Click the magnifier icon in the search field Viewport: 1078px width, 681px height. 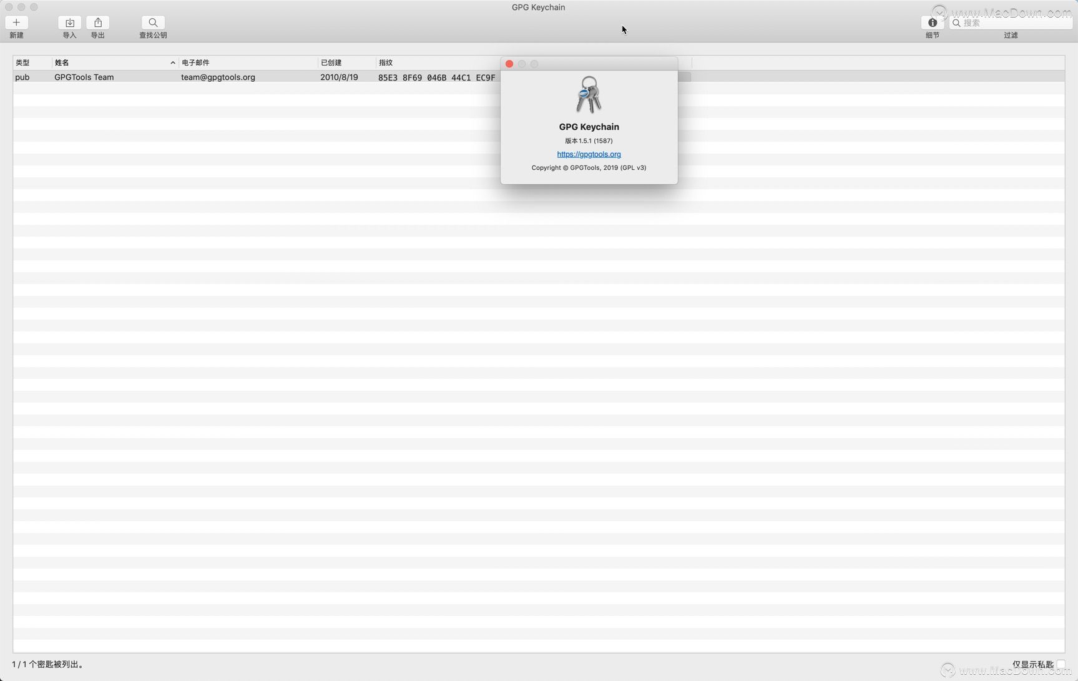[x=956, y=23]
